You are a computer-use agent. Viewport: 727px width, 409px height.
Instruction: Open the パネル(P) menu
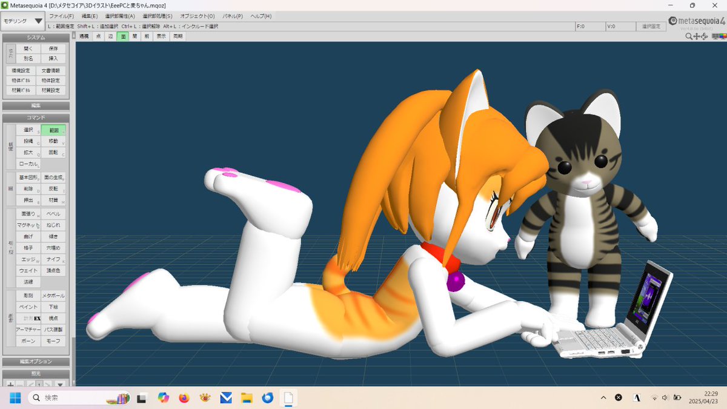(x=233, y=16)
